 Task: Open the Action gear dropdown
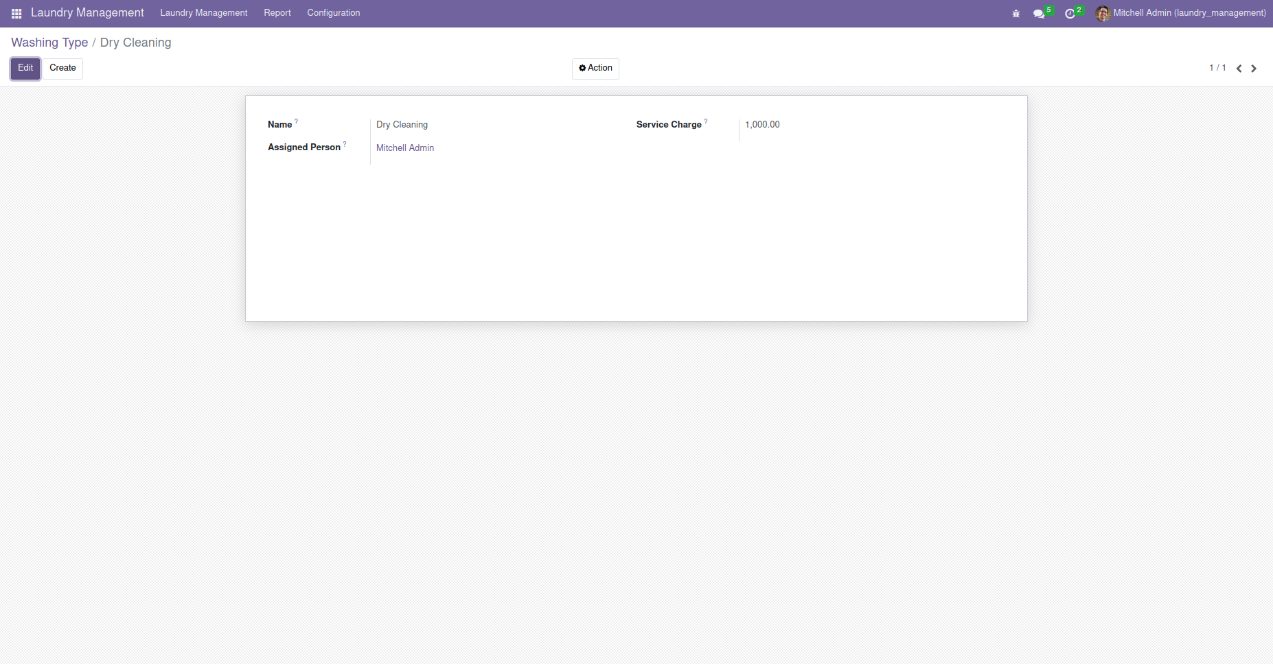[x=595, y=69]
